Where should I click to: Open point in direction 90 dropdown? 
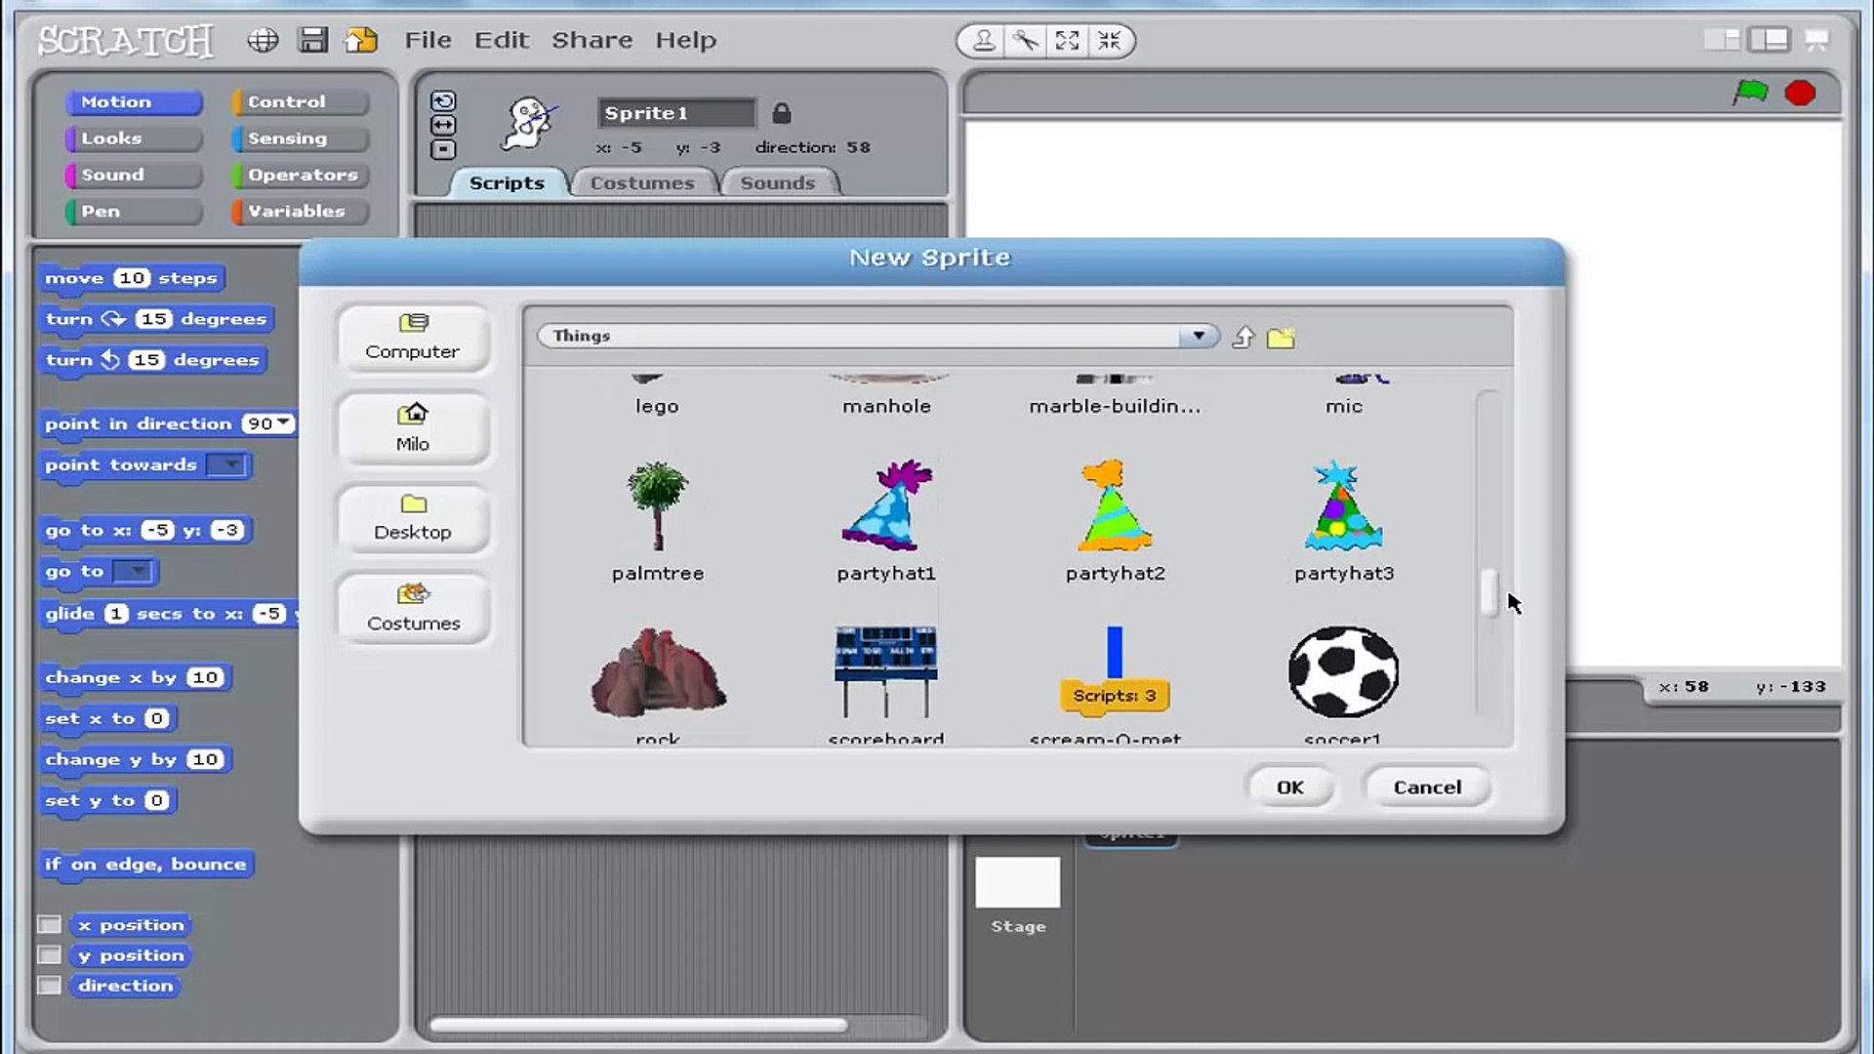tap(284, 424)
